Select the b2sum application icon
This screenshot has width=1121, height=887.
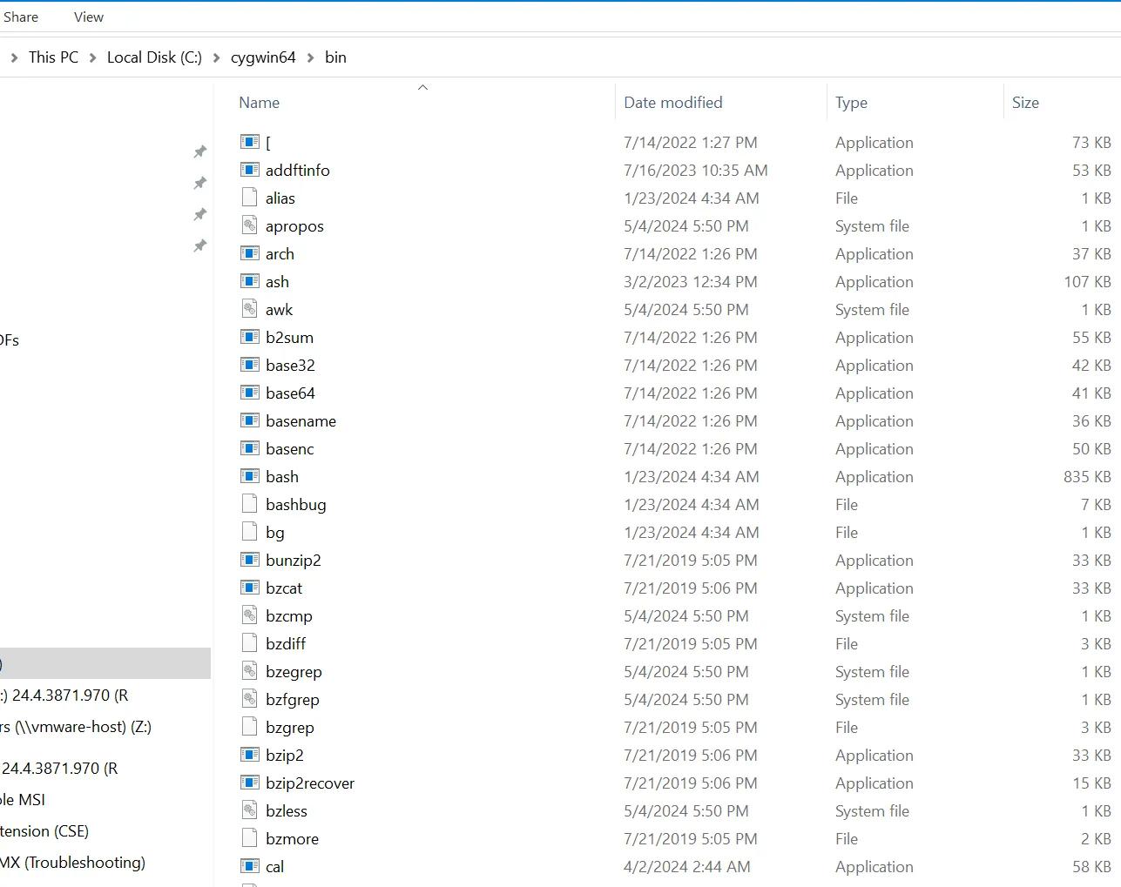pos(250,337)
